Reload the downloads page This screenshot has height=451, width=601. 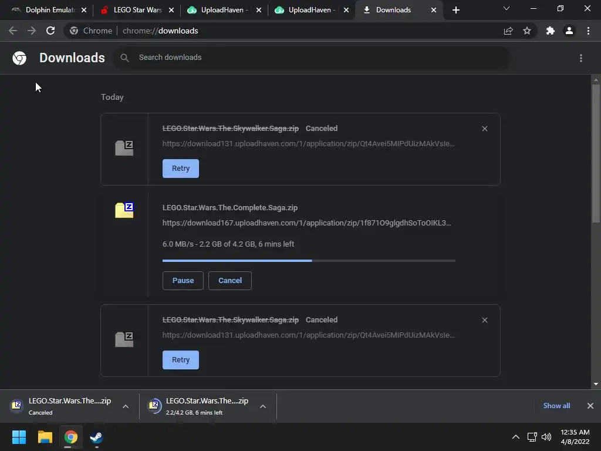[50, 31]
